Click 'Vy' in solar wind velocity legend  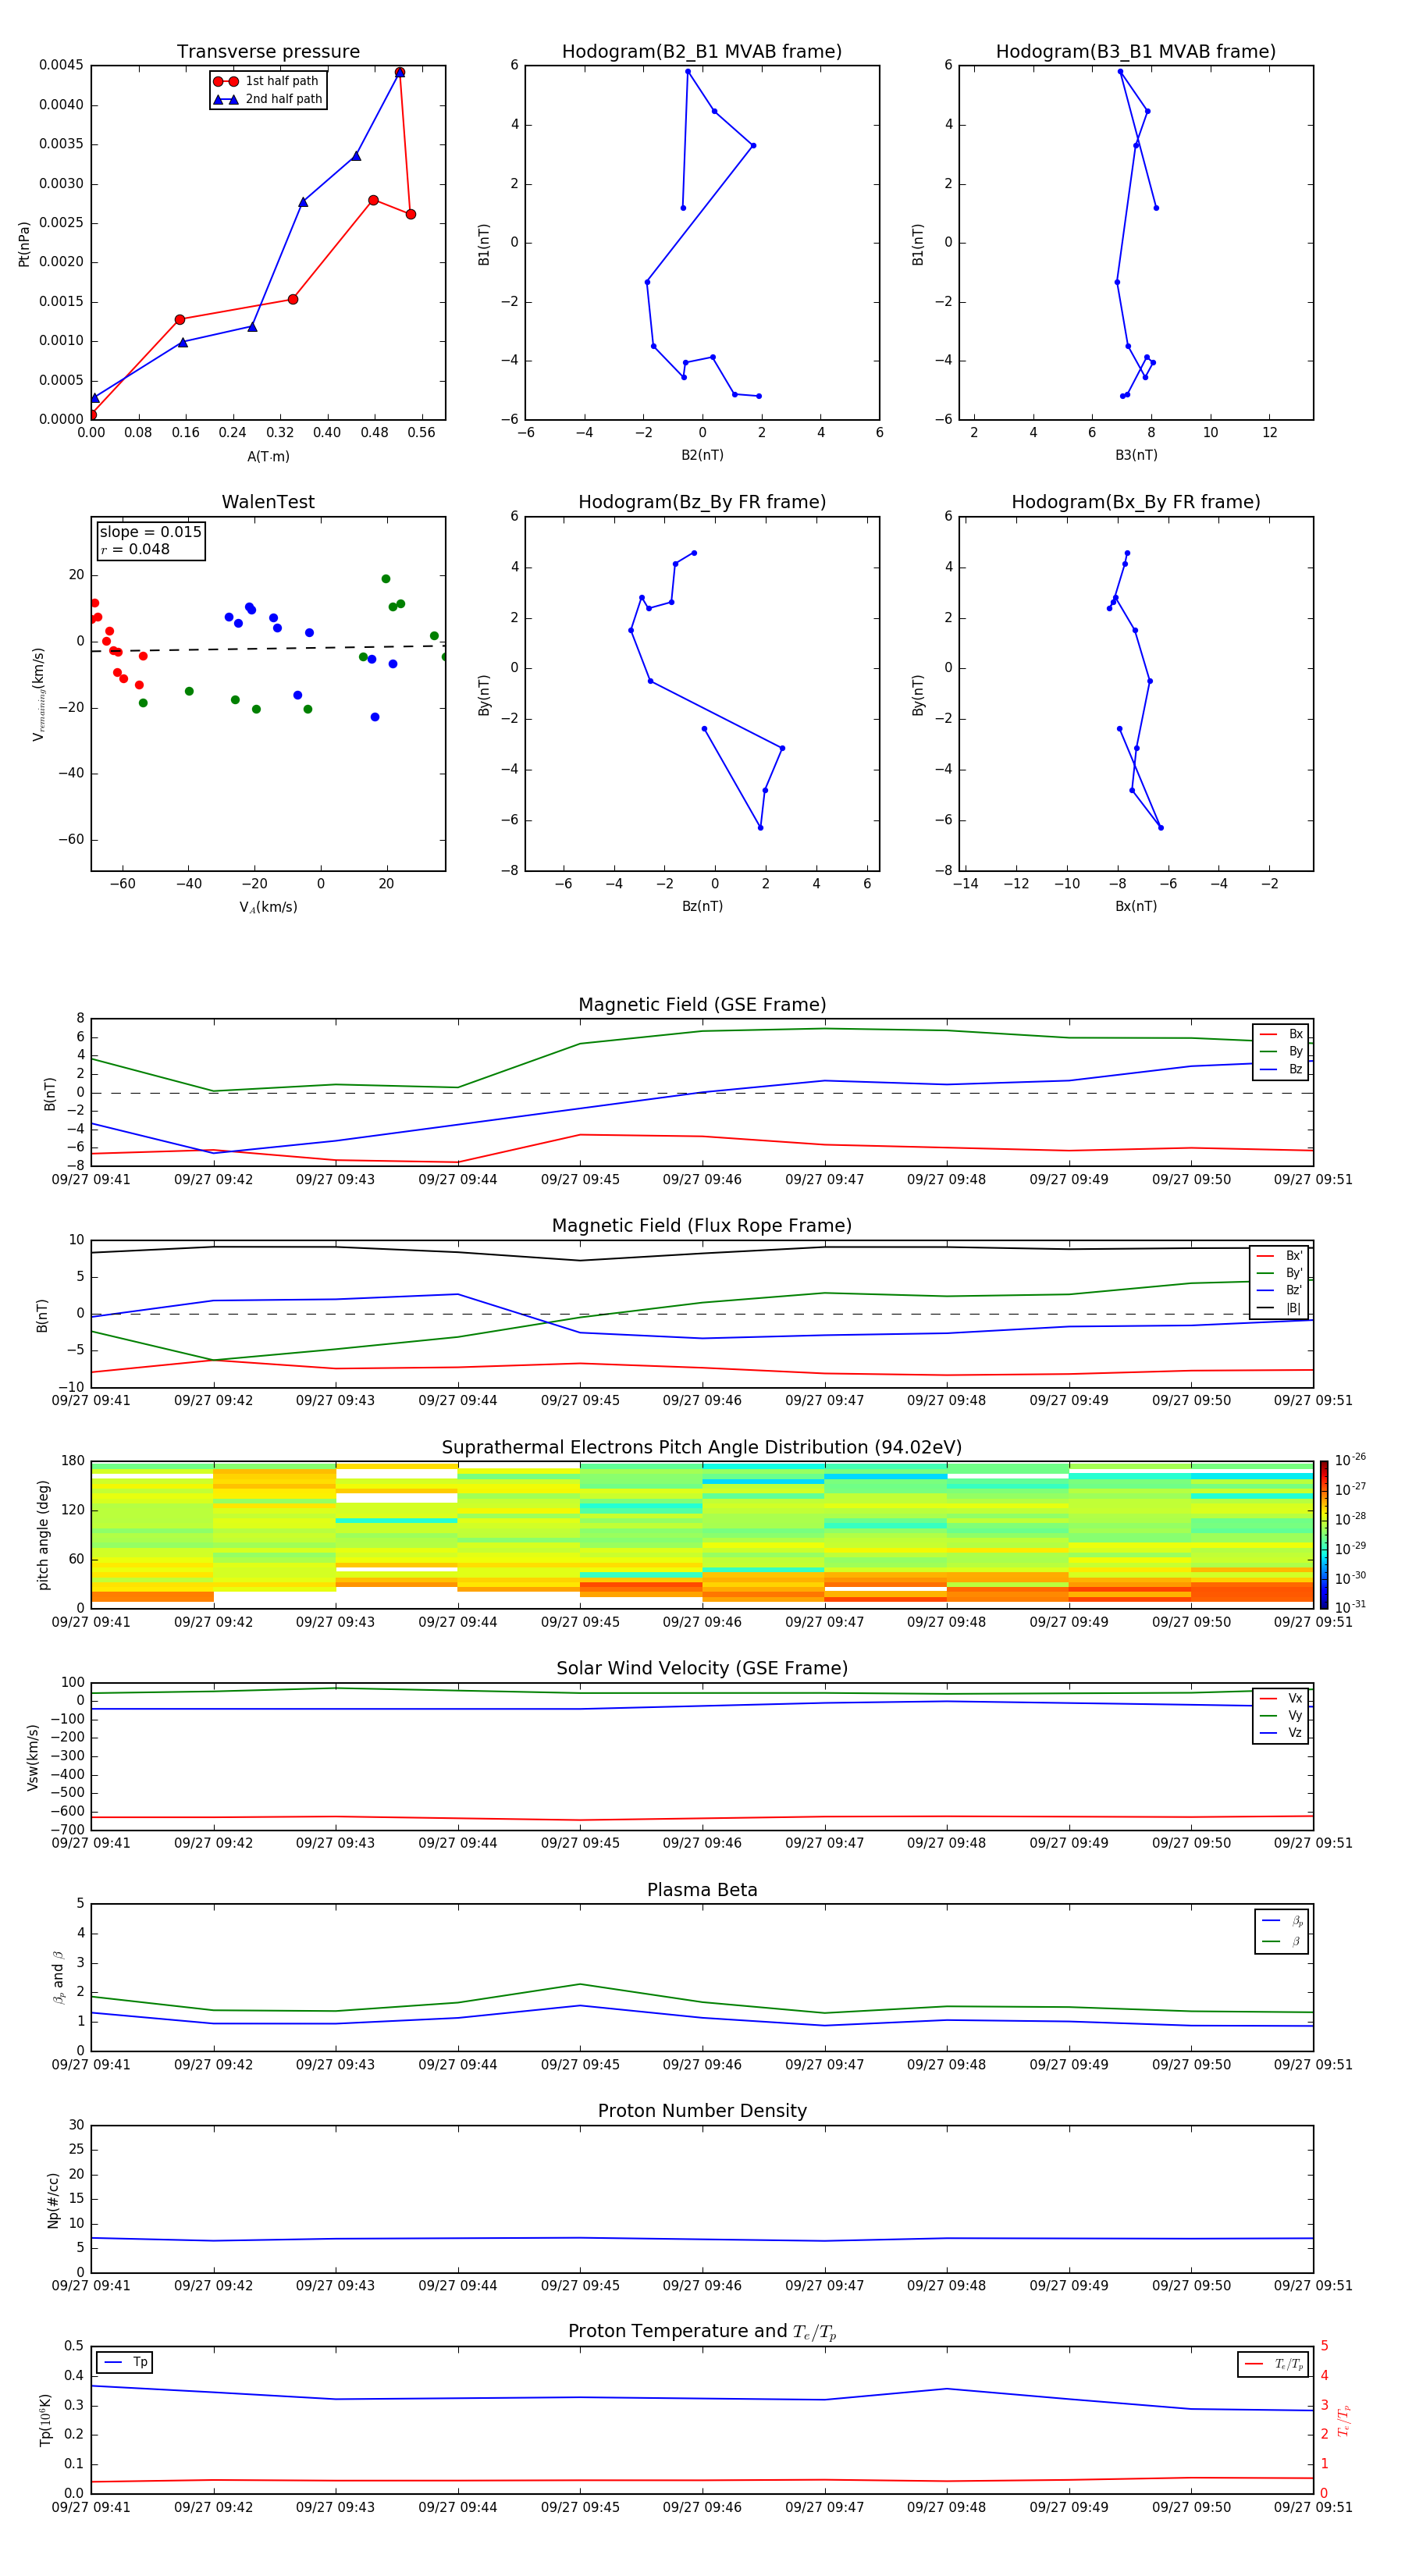click(x=1281, y=1716)
